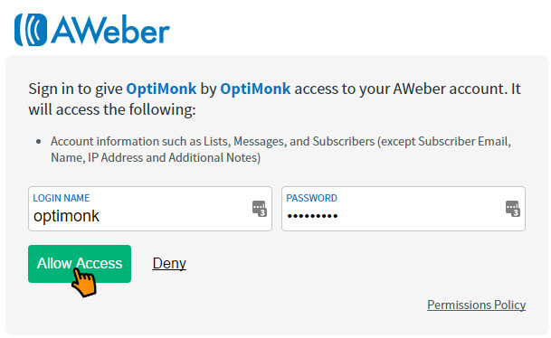Focus the Password input field
The height and width of the screenshot is (338, 551).
[x=404, y=209]
